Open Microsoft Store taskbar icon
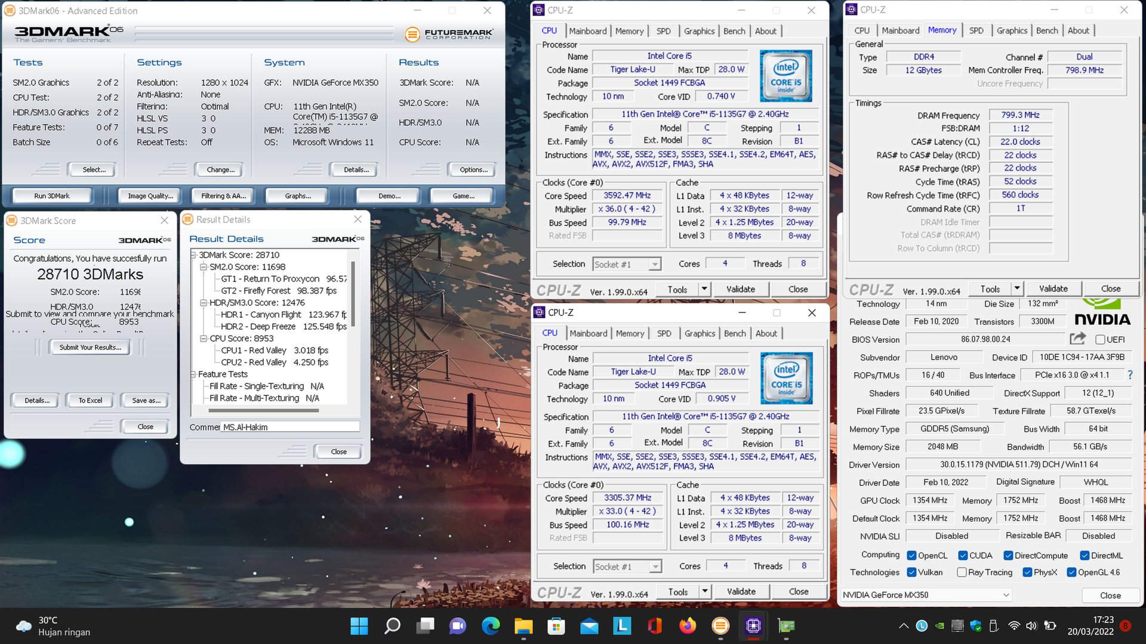The image size is (1146, 644). pyautogui.click(x=556, y=626)
